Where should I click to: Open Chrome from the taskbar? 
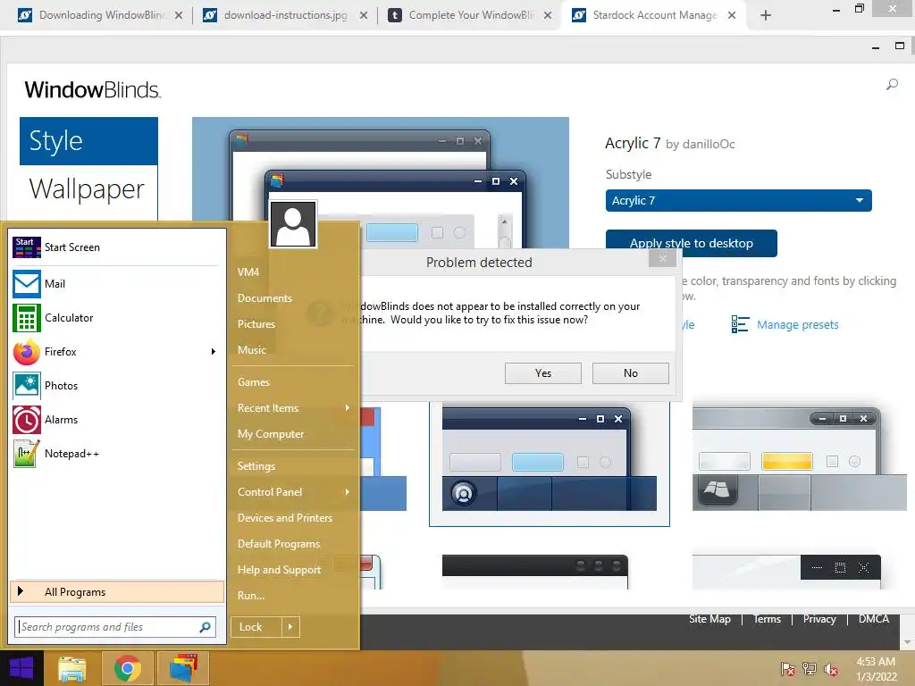pos(127,668)
